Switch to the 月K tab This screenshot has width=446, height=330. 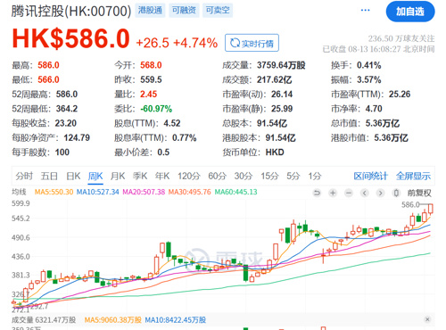click(x=118, y=176)
